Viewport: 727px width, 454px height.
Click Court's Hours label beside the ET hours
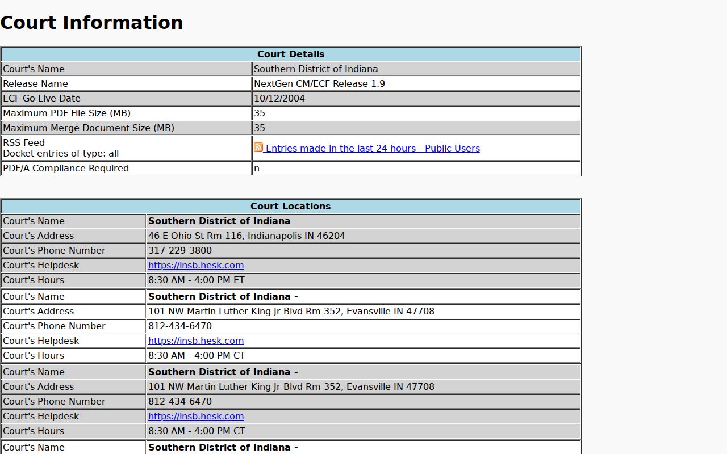[34, 280]
